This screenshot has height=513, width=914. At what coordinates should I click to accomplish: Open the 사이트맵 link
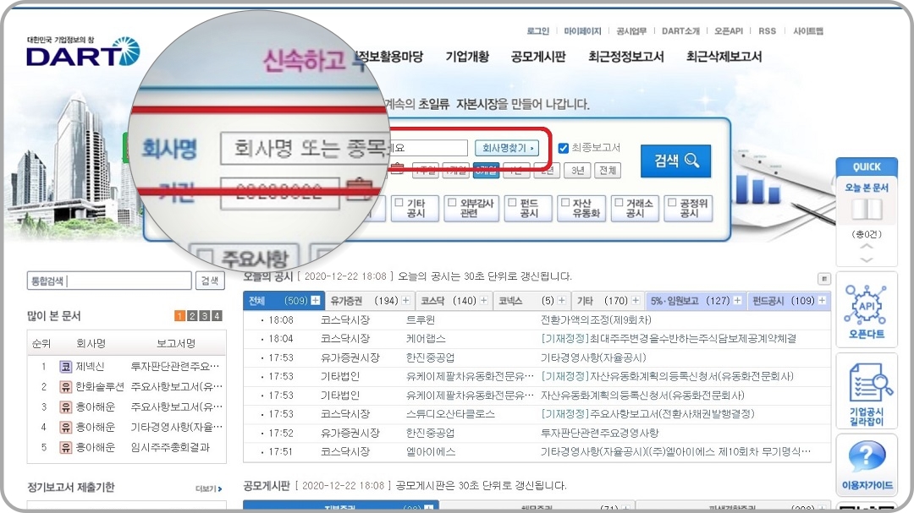click(x=808, y=31)
